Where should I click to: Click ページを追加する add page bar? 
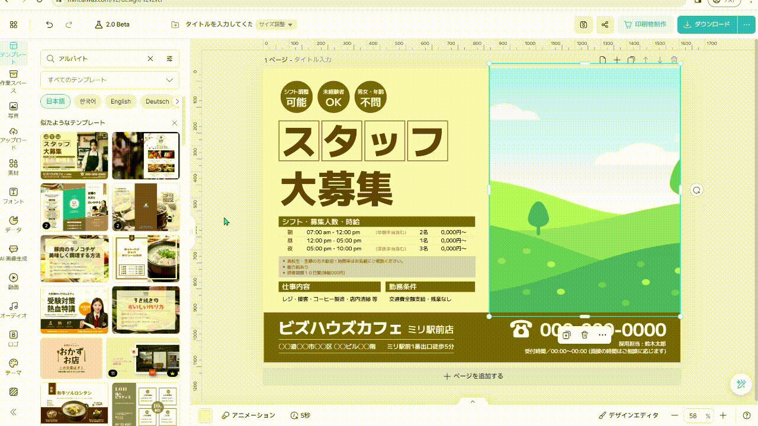click(472, 376)
